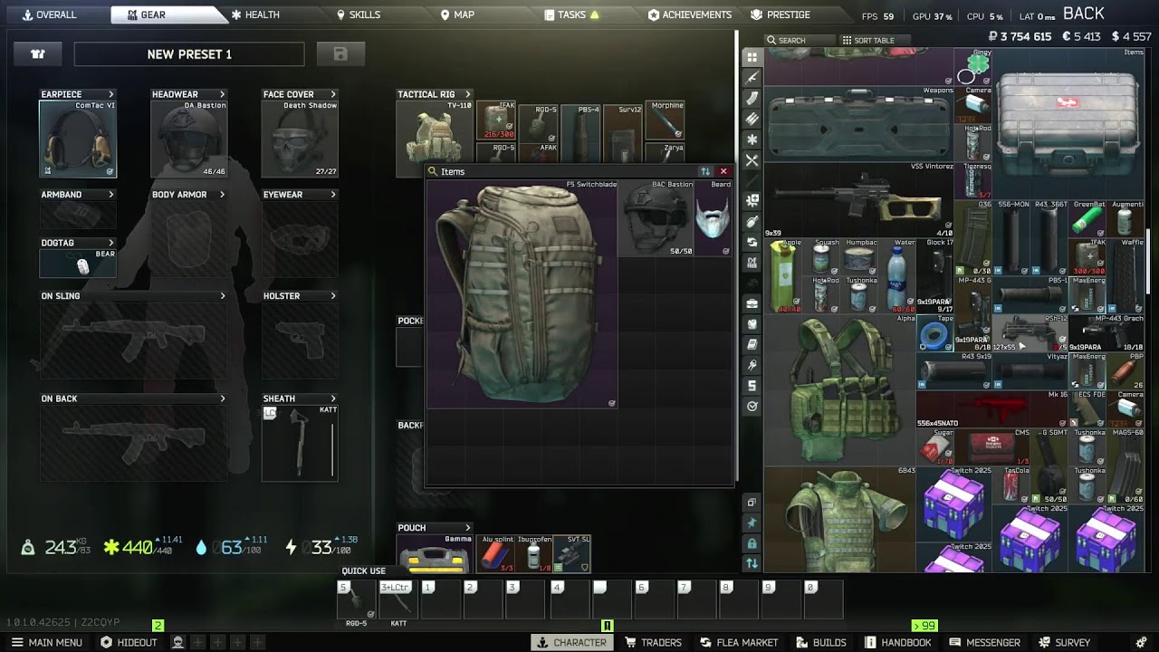The image size is (1159, 652).
Task: Filter stash by magazines icon
Action: pos(752,99)
